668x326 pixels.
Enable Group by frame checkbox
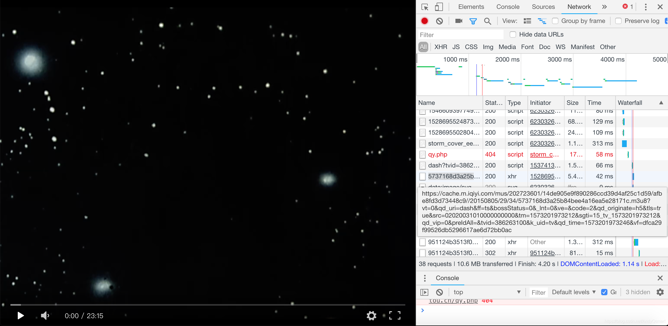click(555, 21)
